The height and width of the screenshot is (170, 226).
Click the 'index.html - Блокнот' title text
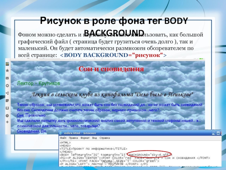80,133
